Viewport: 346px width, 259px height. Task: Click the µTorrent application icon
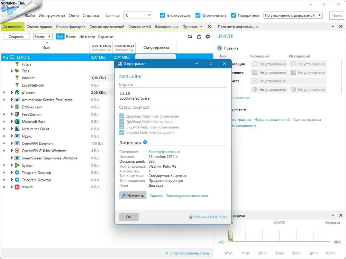[x=17, y=92]
